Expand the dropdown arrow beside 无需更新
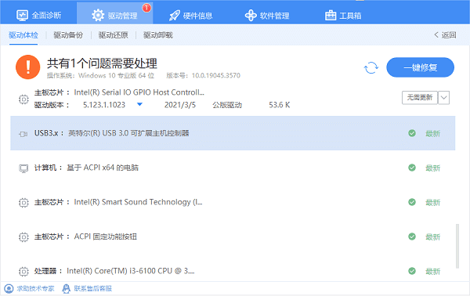 (443, 98)
